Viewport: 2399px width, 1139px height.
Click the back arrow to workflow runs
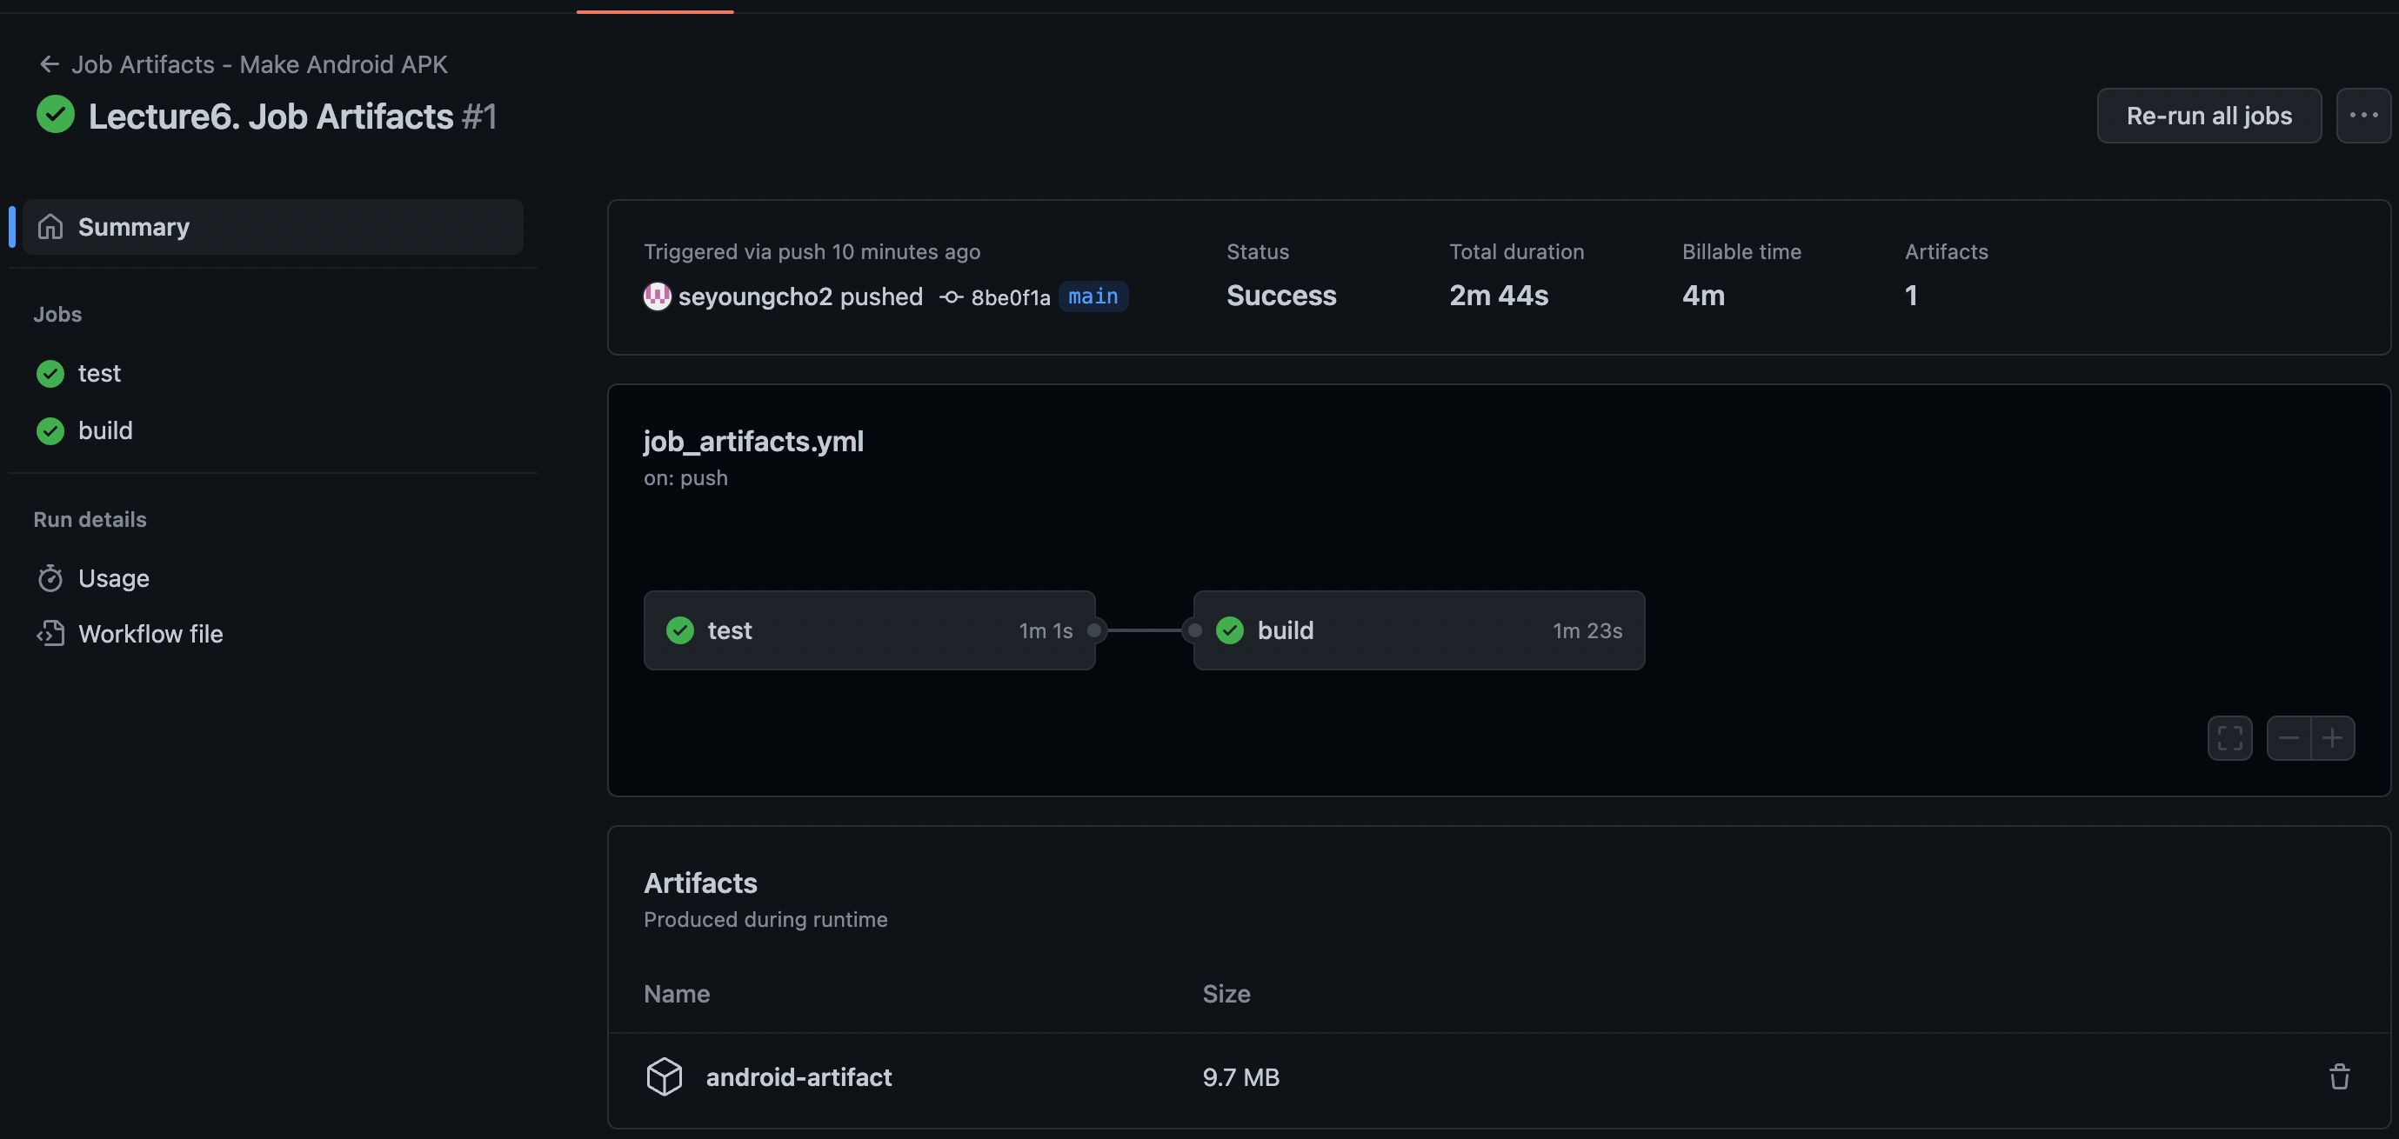tap(49, 64)
